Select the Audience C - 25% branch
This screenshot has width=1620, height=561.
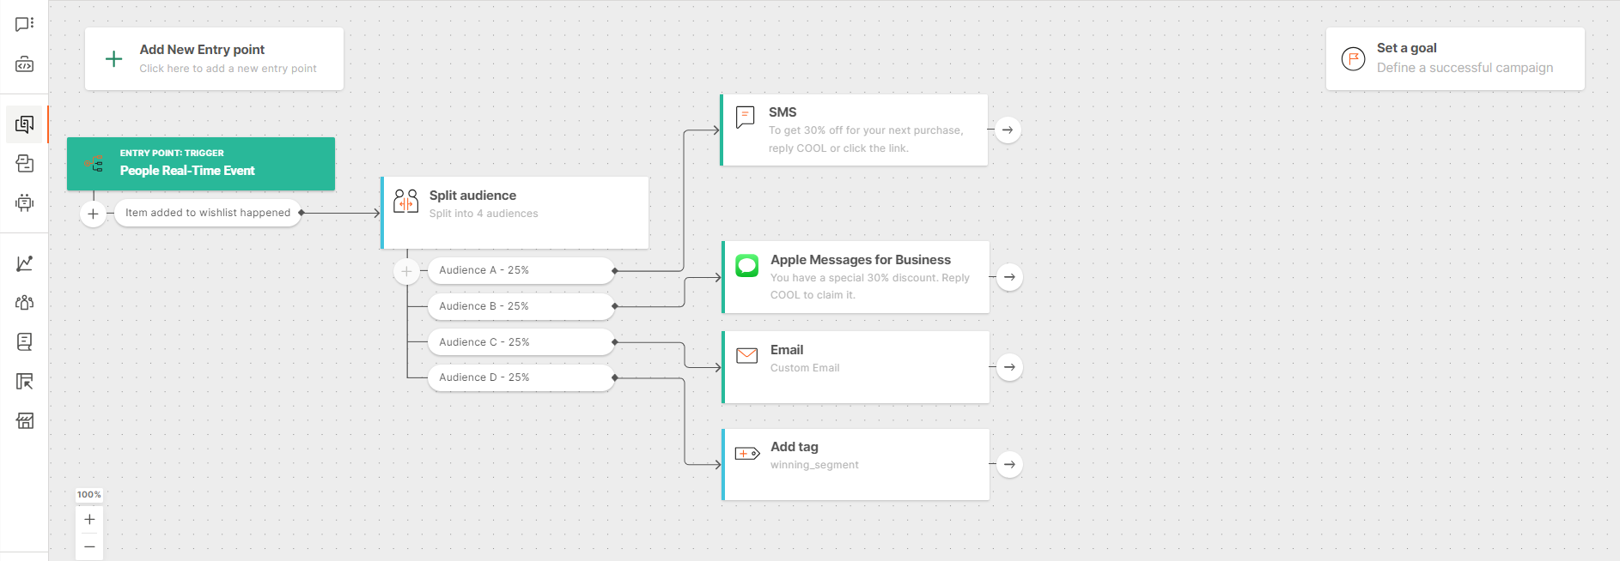[x=521, y=342]
